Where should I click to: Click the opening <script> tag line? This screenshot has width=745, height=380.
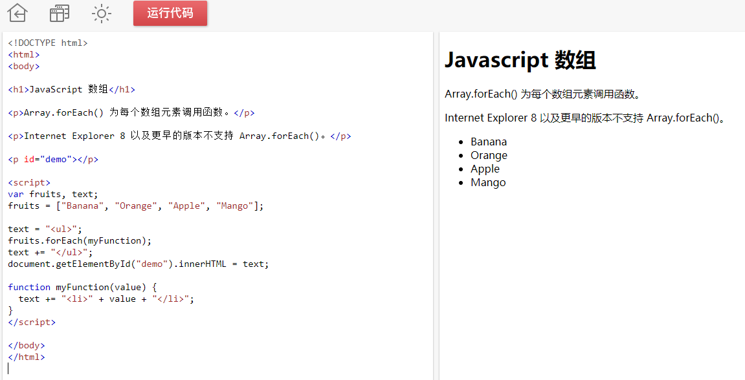[29, 182]
